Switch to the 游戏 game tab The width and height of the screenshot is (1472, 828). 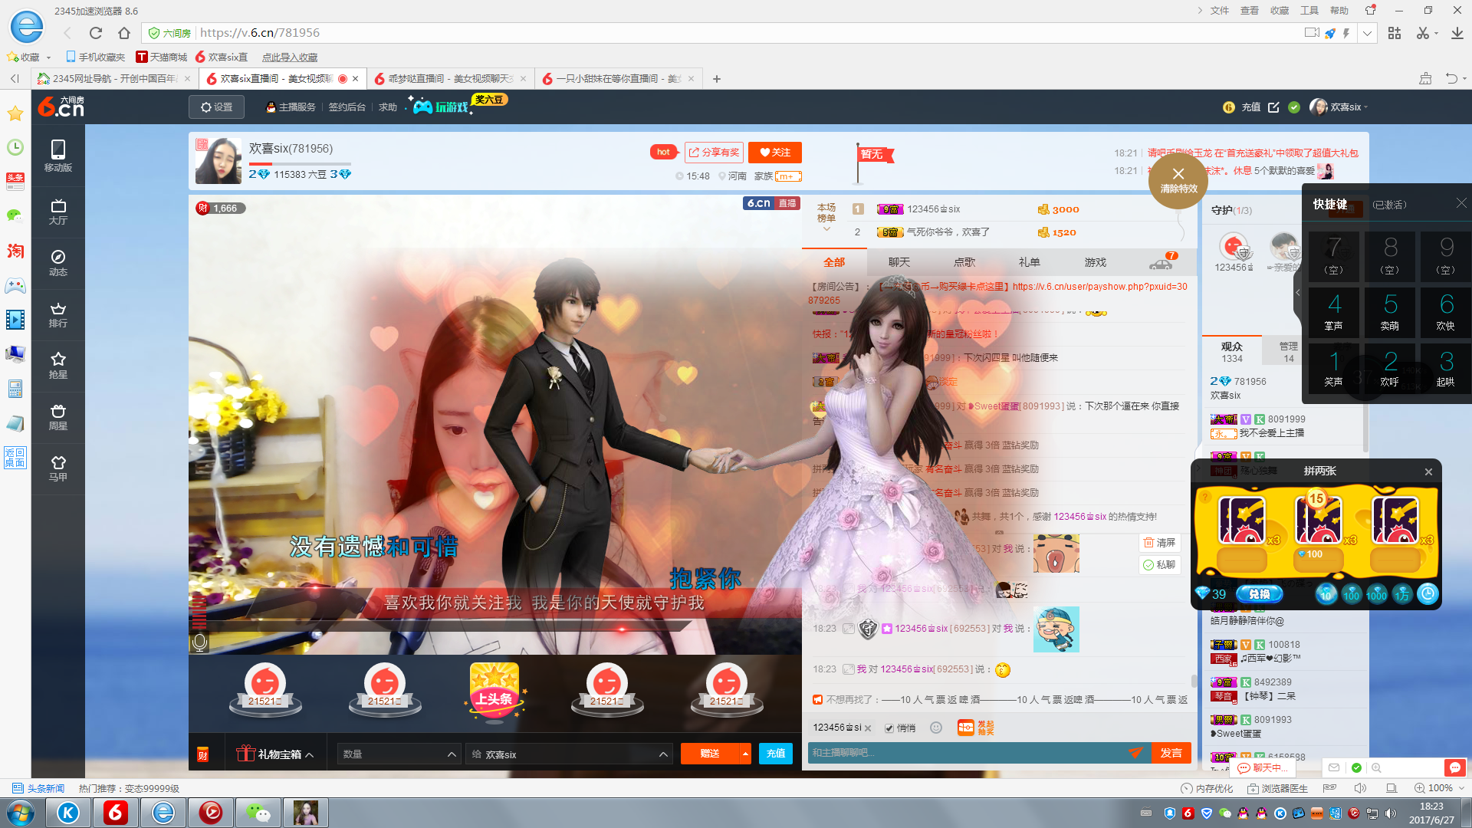1096,262
